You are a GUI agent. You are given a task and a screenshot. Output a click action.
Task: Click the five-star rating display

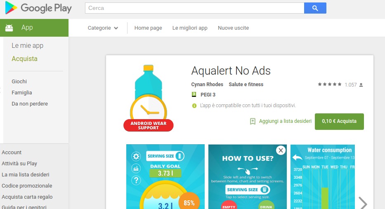tap(330, 85)
